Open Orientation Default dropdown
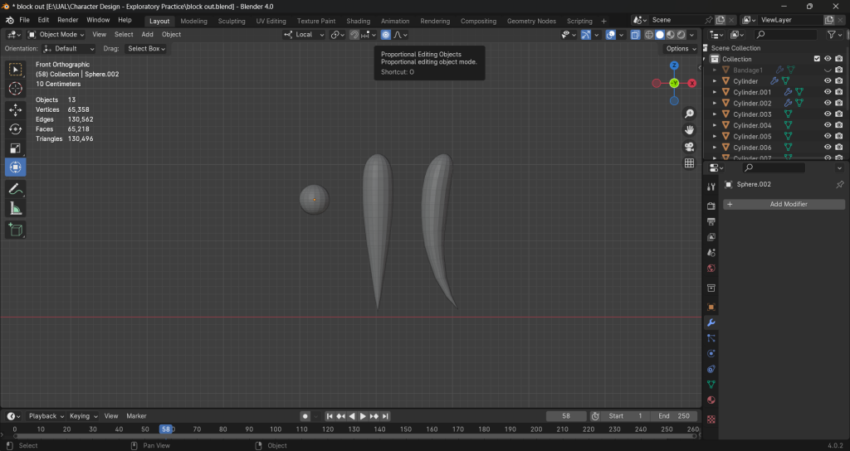This screenshot has height=451, width=850. tap(68, 49)
